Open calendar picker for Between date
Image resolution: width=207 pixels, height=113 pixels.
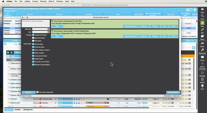click(48, 29)
